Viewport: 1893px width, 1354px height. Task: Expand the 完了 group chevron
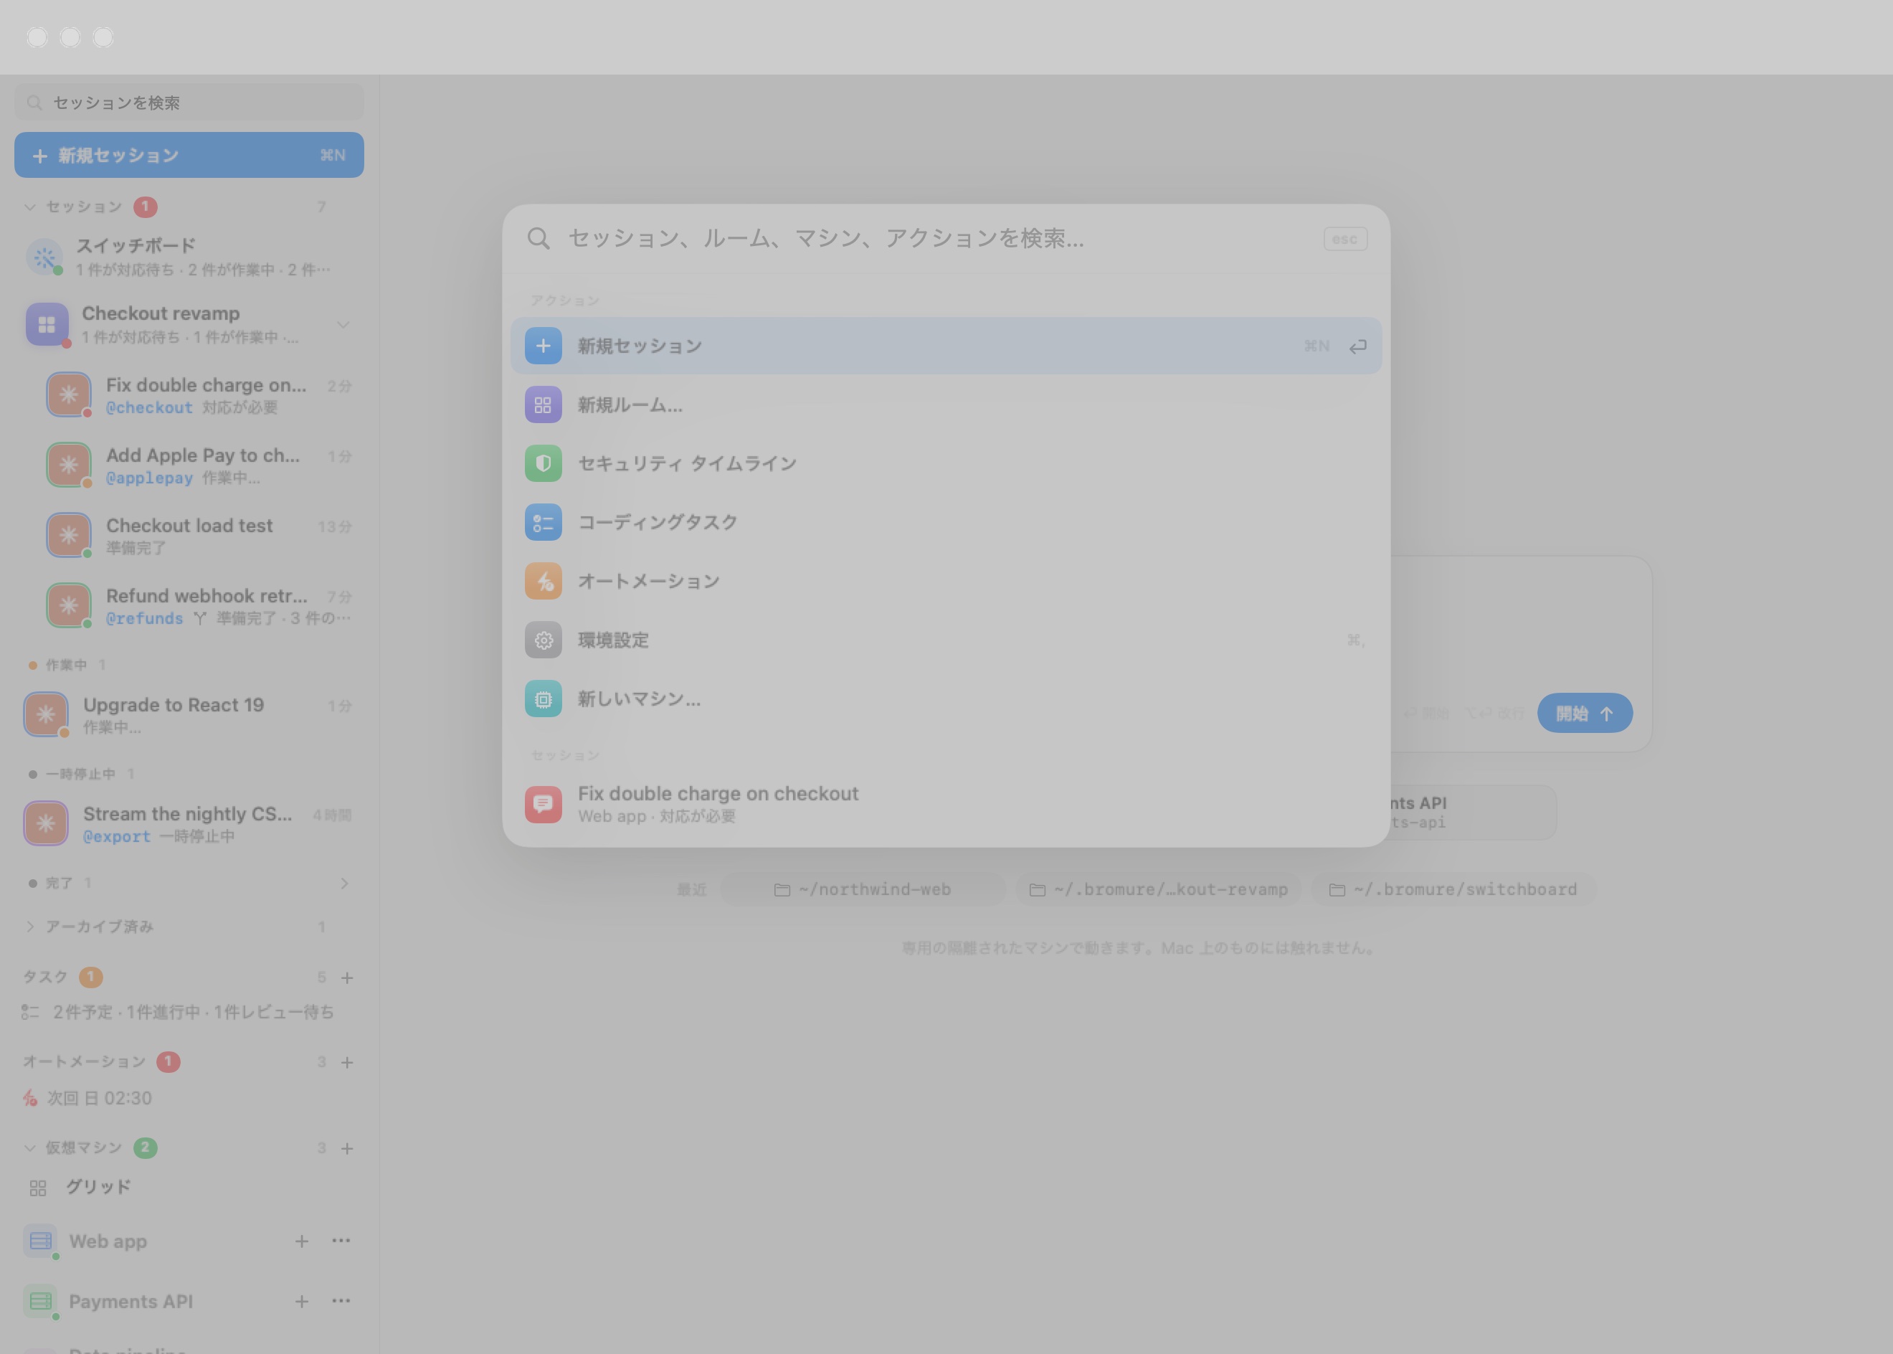coord(344,883)
